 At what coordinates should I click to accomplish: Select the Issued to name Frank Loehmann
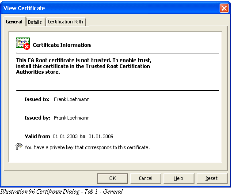click(72, 99)
